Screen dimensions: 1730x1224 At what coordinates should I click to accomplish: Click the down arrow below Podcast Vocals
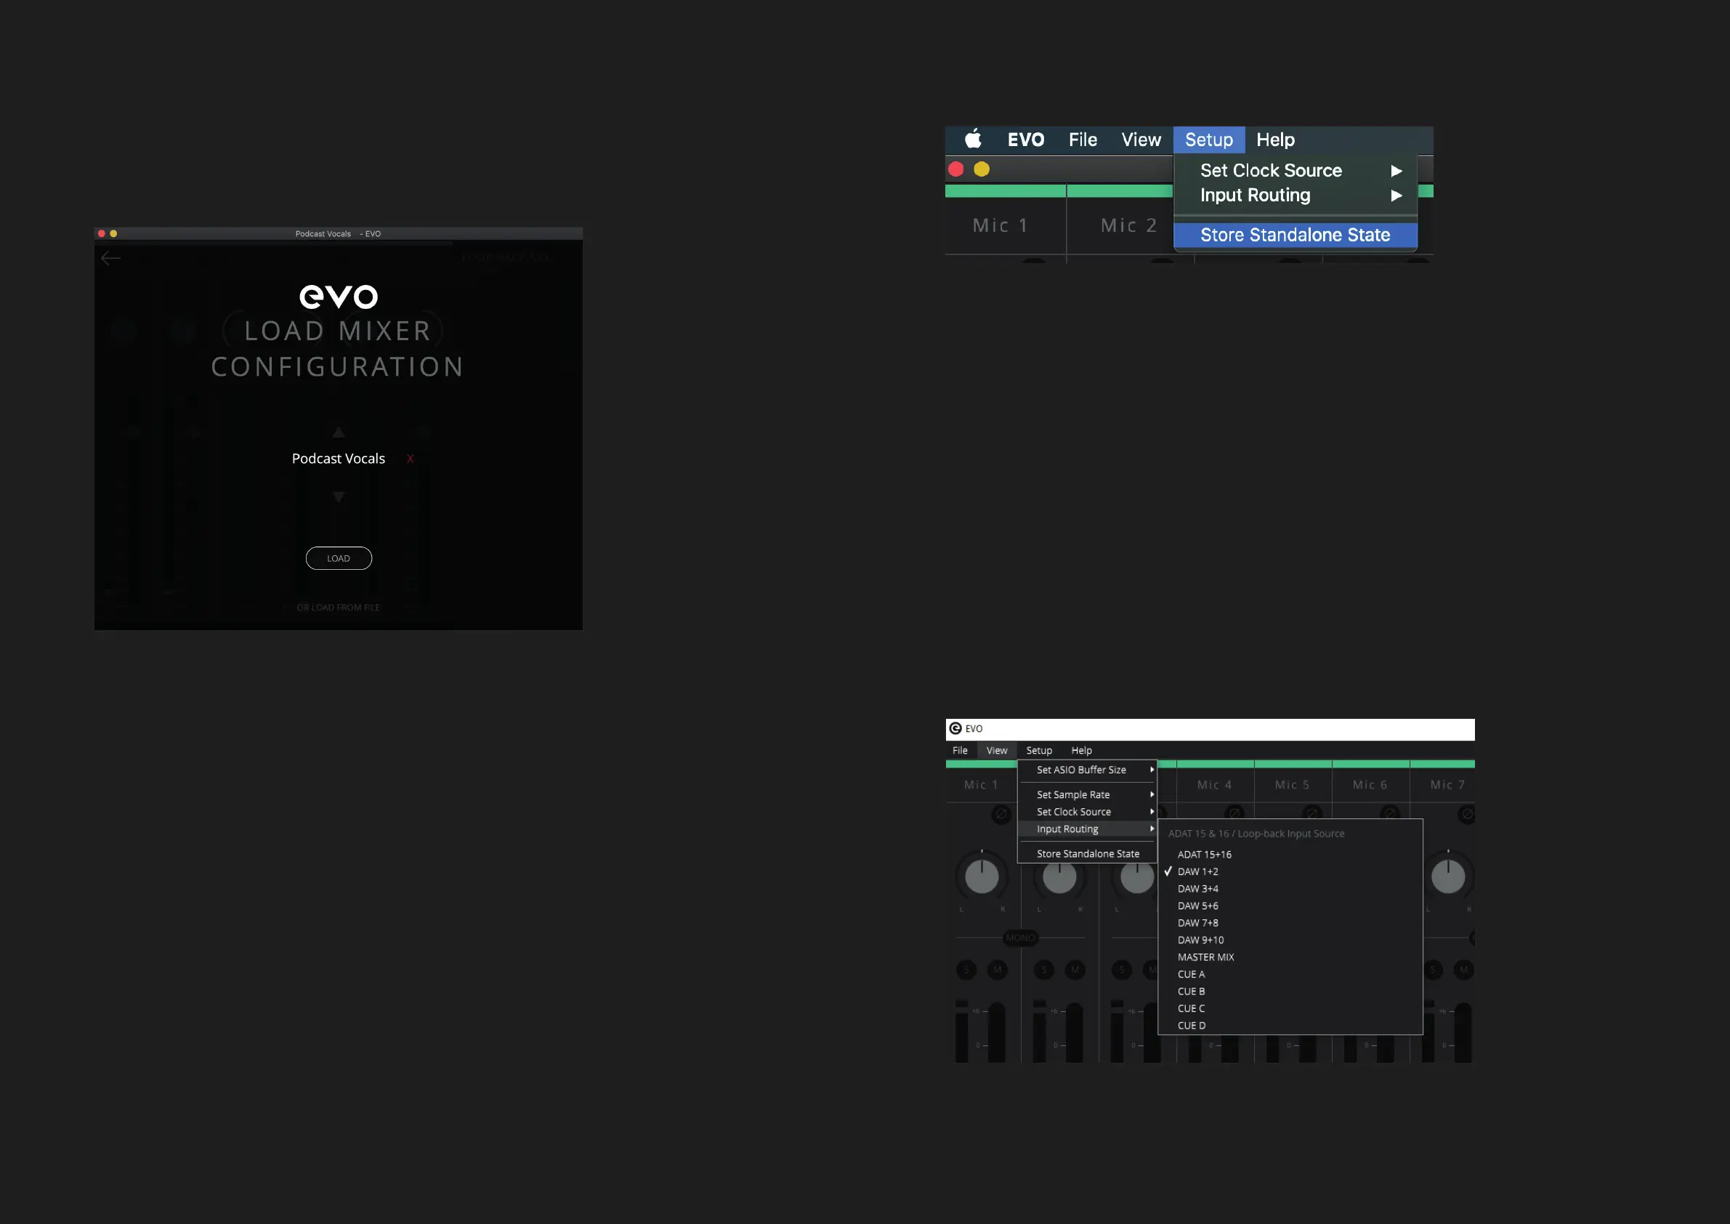pyautogui.click(x=339, y=496)
